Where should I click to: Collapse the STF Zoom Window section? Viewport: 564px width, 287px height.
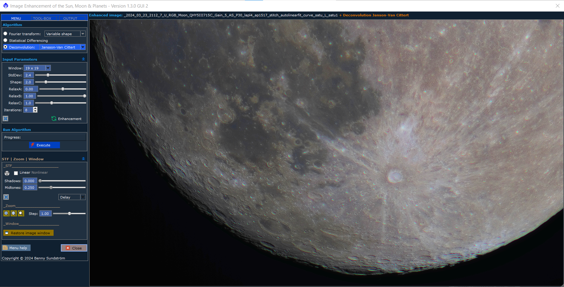(83, 159)
